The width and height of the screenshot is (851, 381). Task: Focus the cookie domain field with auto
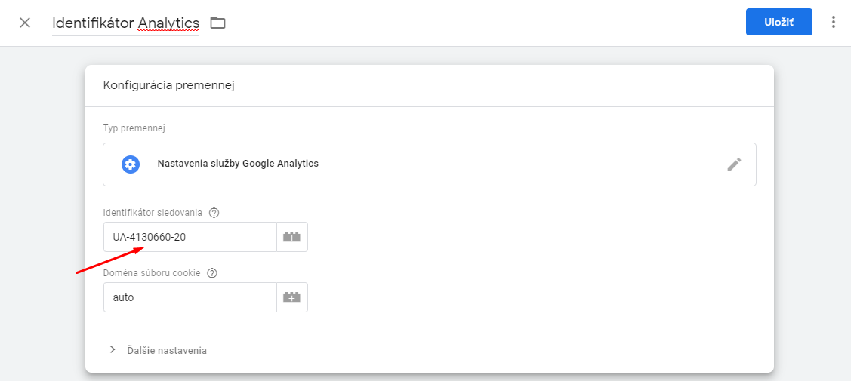click(x=190, y=297)
